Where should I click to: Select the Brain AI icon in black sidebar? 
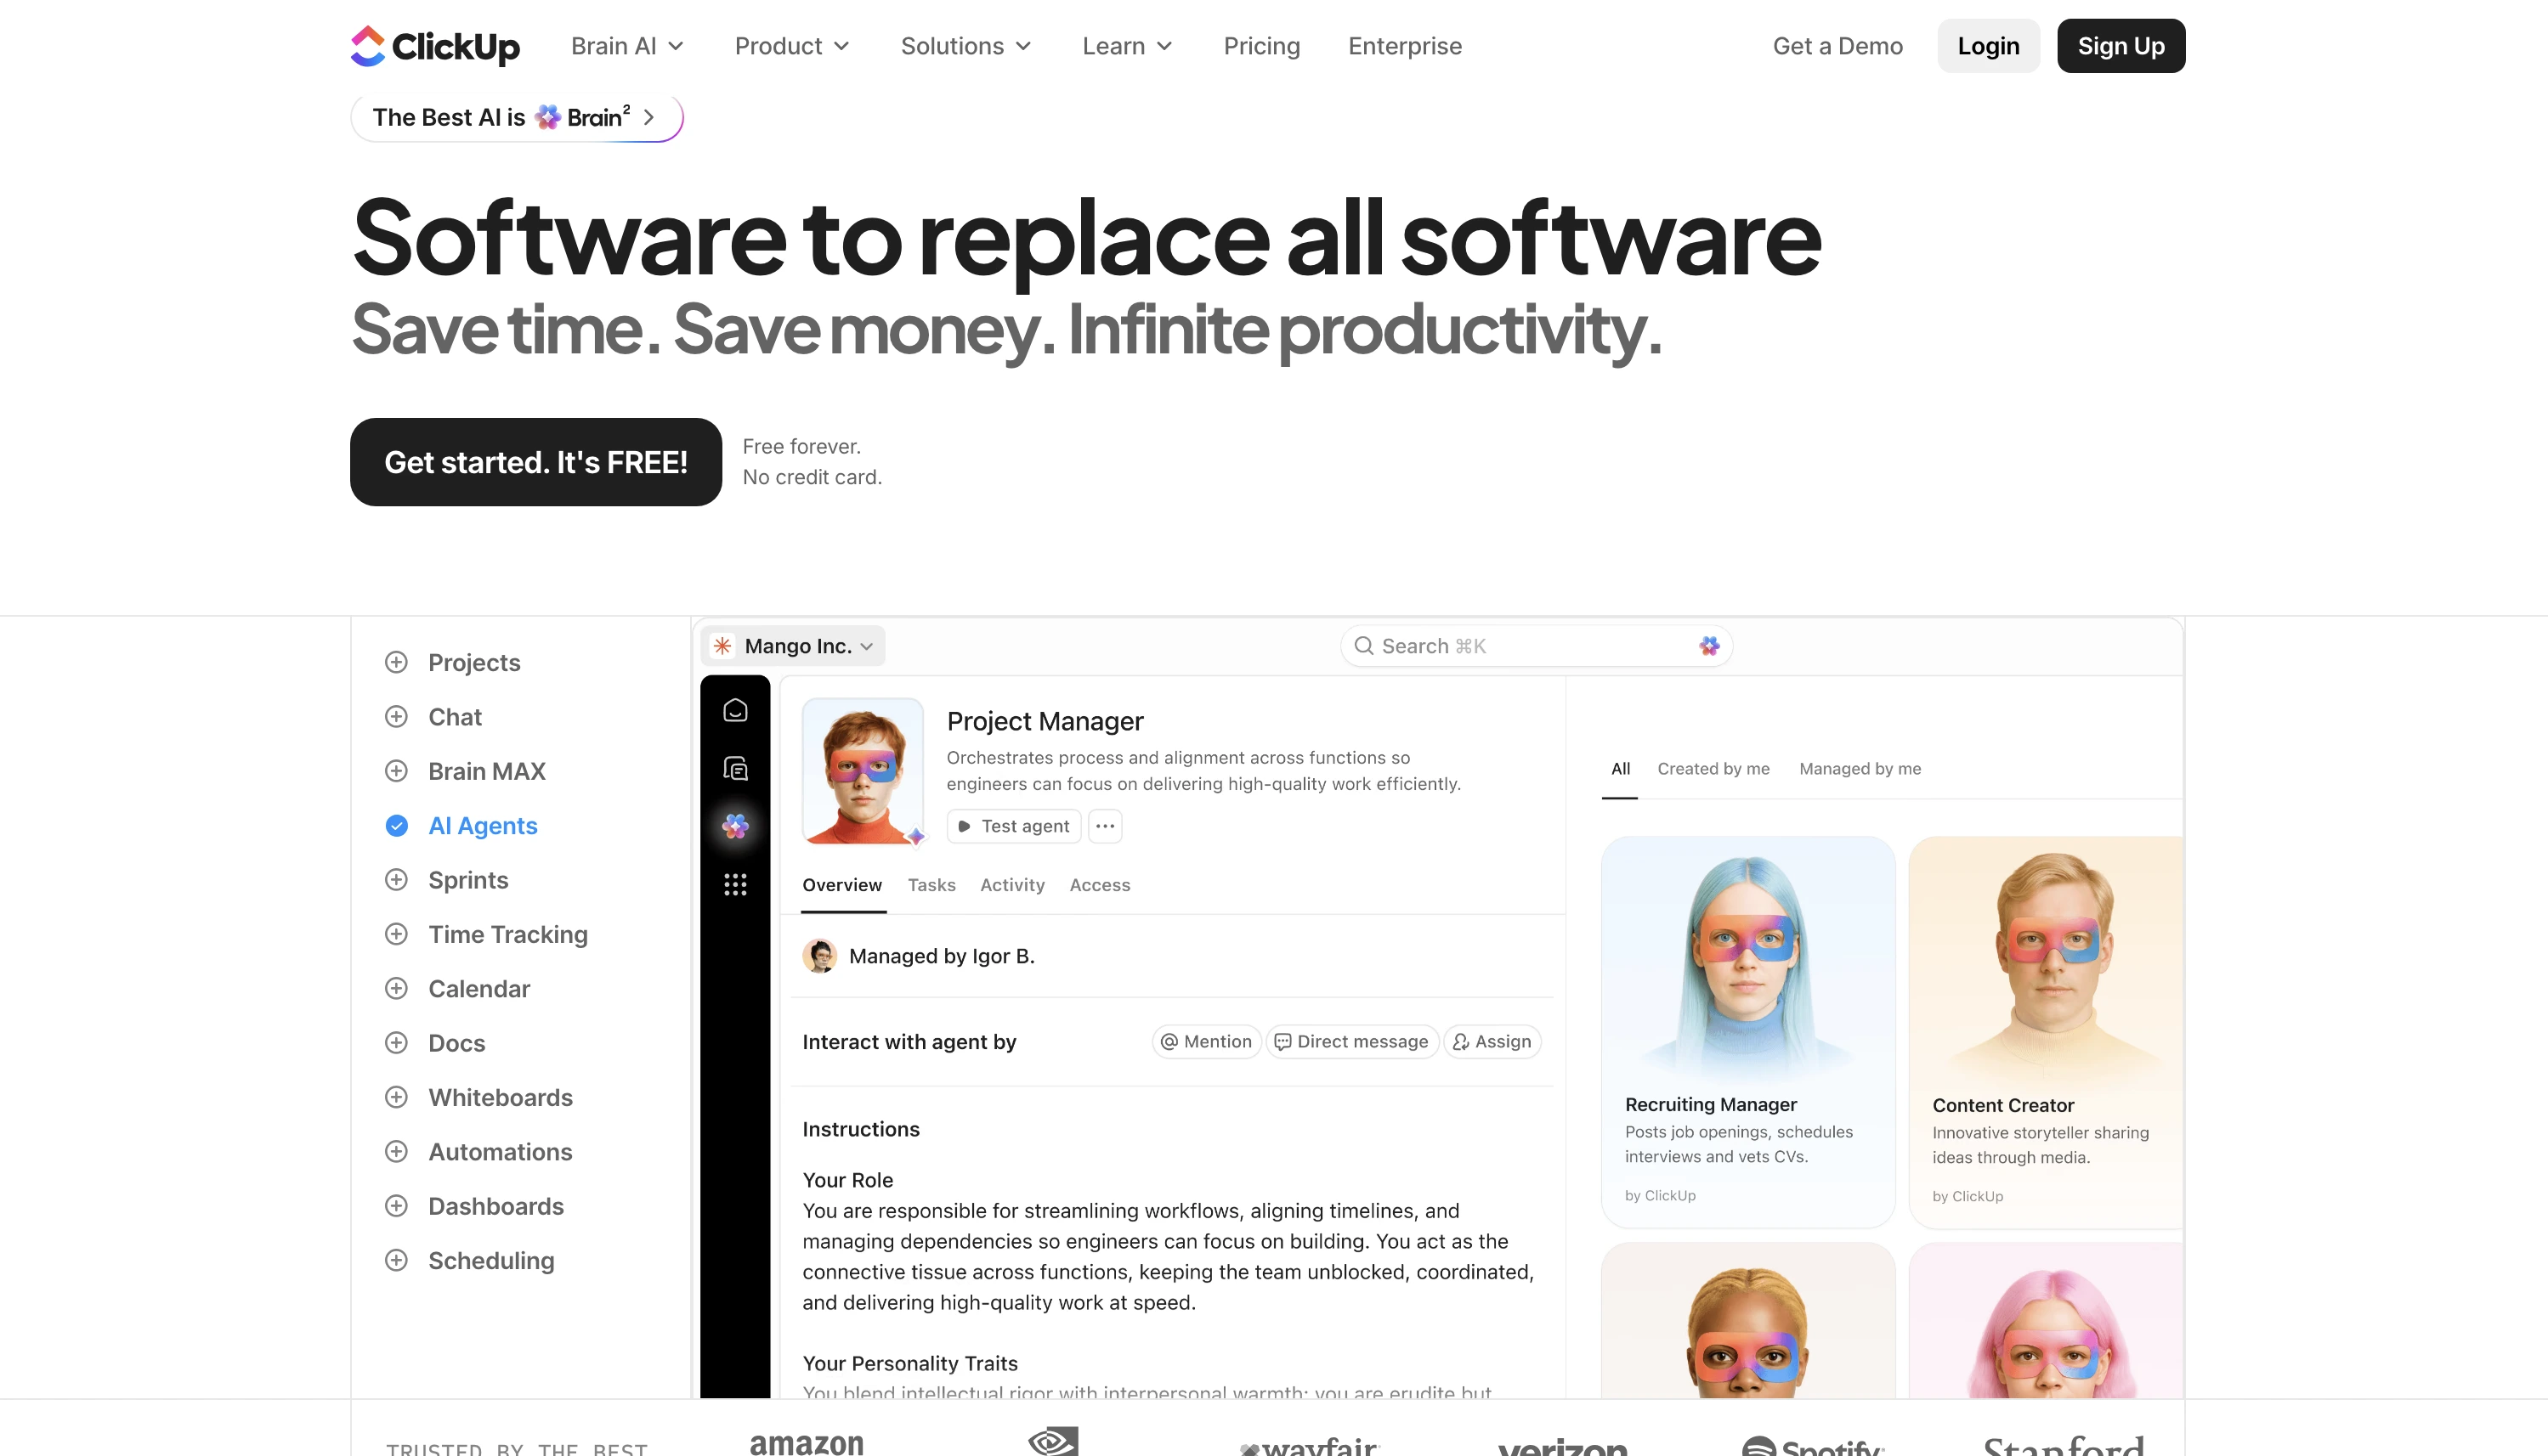pos(735,826)
